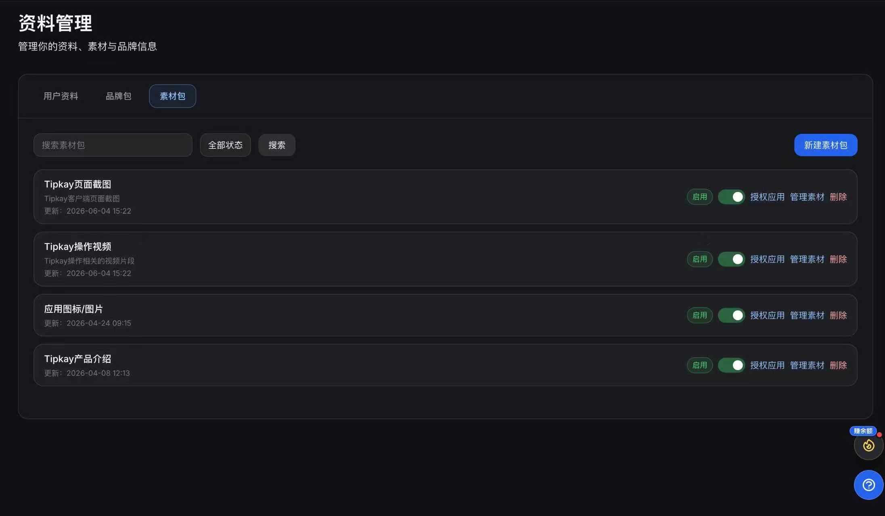Open the blue help question-mark icon
This screenshot has width=885, height=516.
coord(868,485)
